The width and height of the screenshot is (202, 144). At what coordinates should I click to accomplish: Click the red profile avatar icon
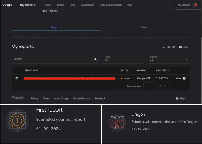(x=195, y=5)
